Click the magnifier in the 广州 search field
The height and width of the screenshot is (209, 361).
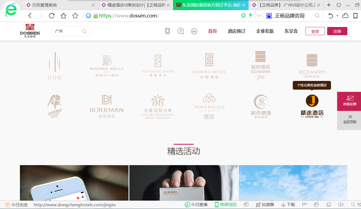pyautogui.click(x=84, y=31)
